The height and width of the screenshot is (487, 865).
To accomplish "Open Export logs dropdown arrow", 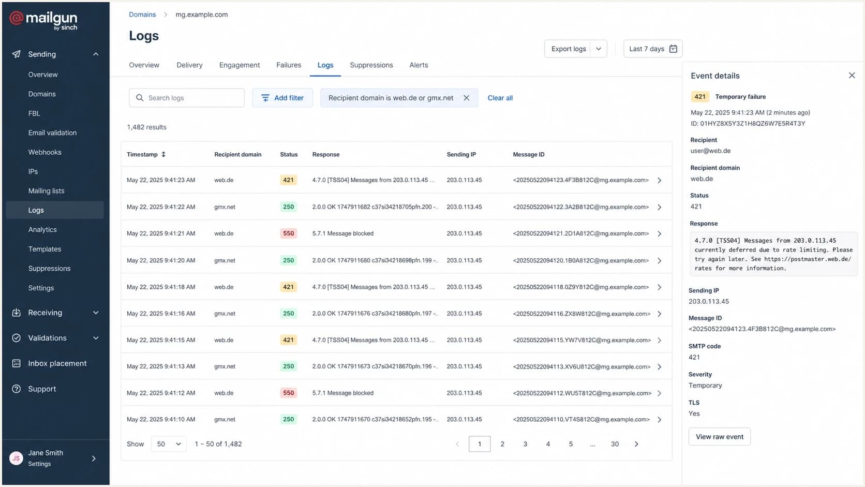I will 599,49.
